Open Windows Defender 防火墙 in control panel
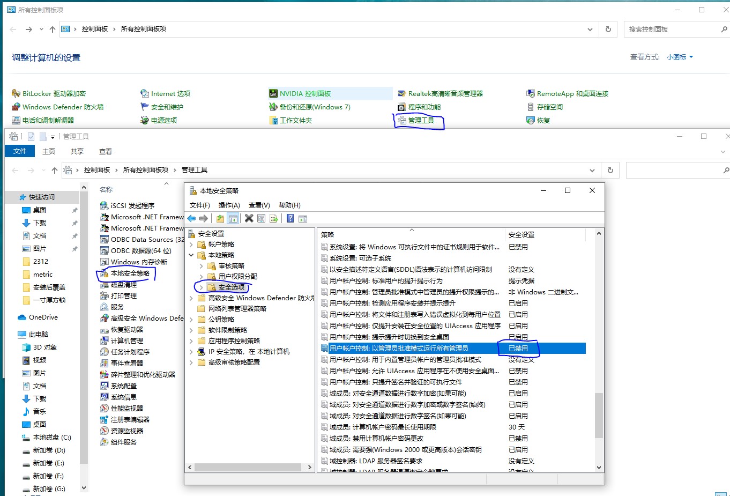The image size is (730, 496). point(58,107)
